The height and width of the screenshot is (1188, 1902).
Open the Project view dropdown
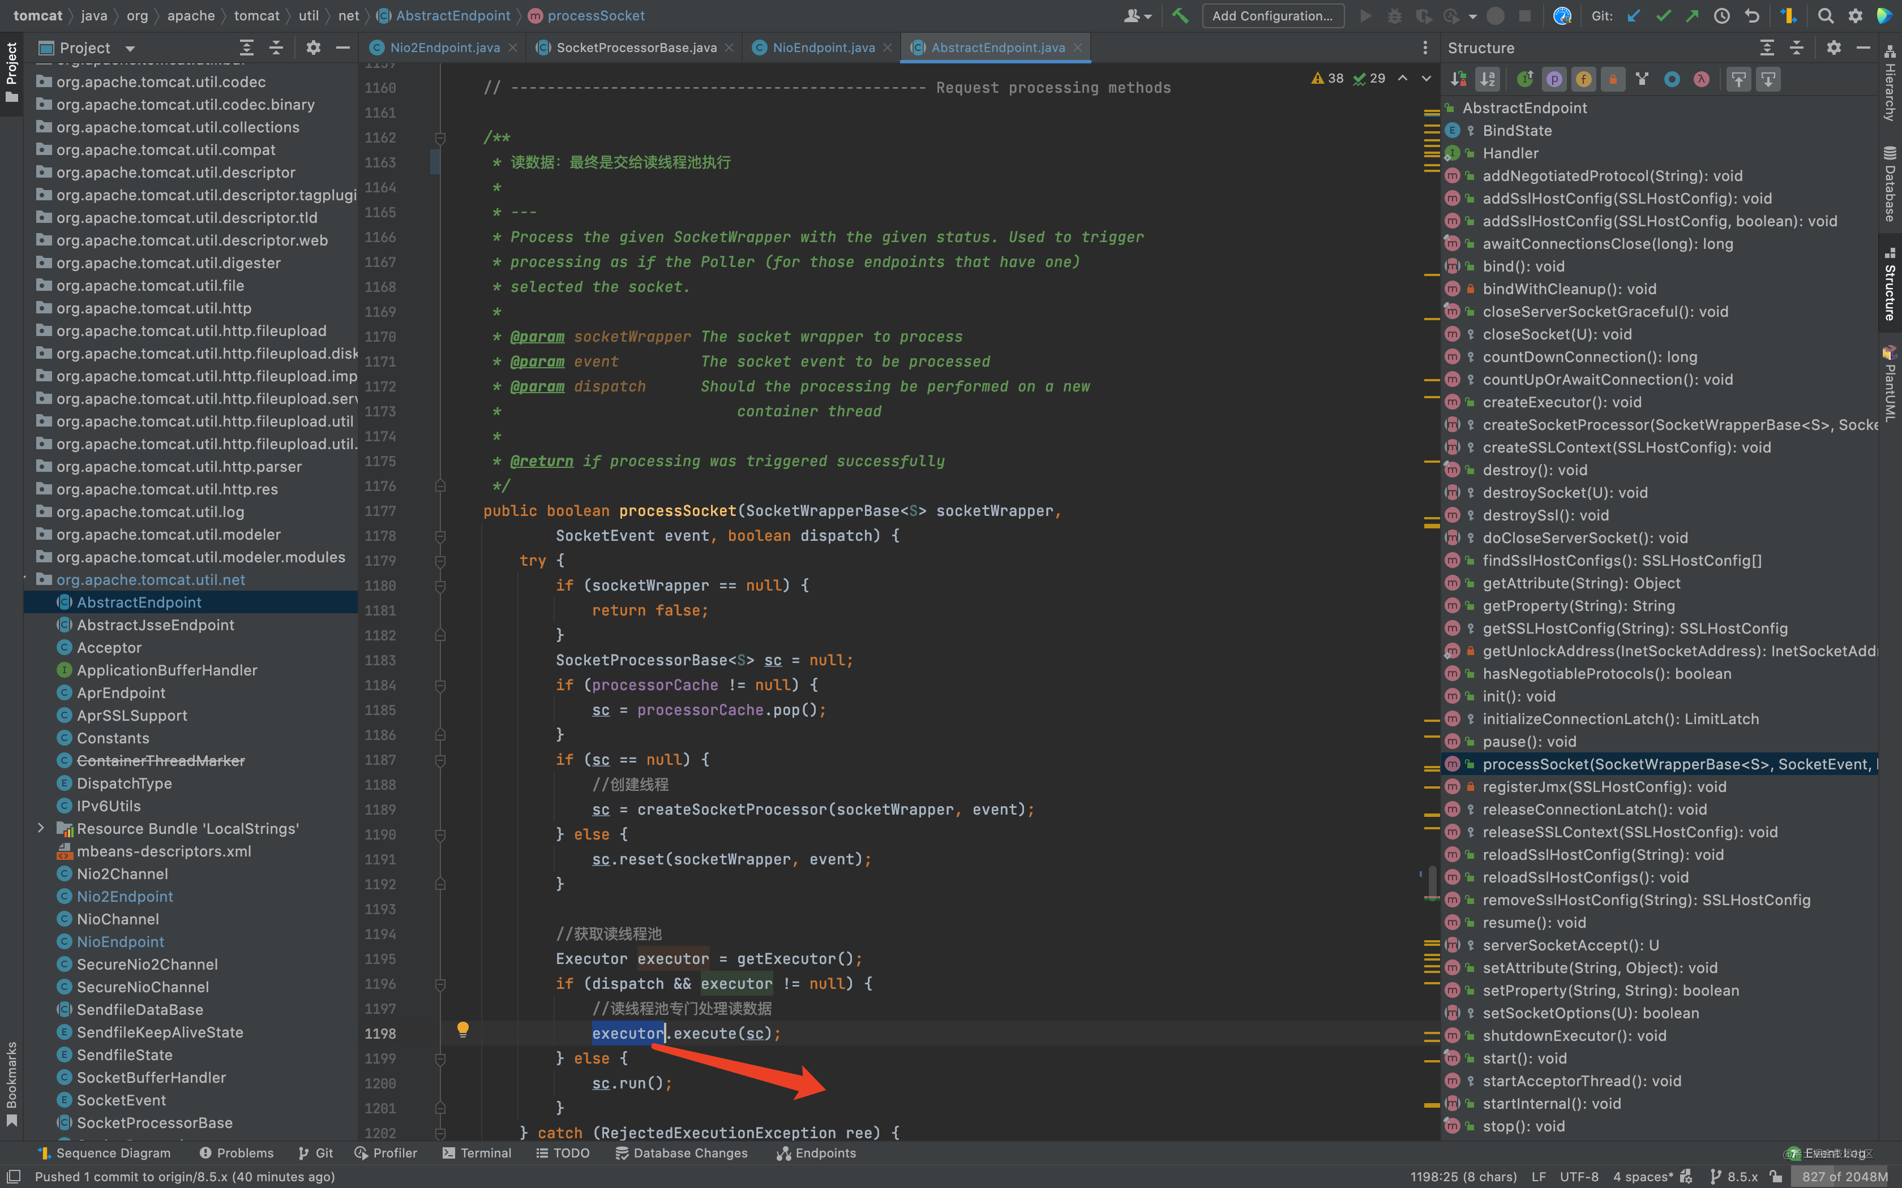point(130,48)
